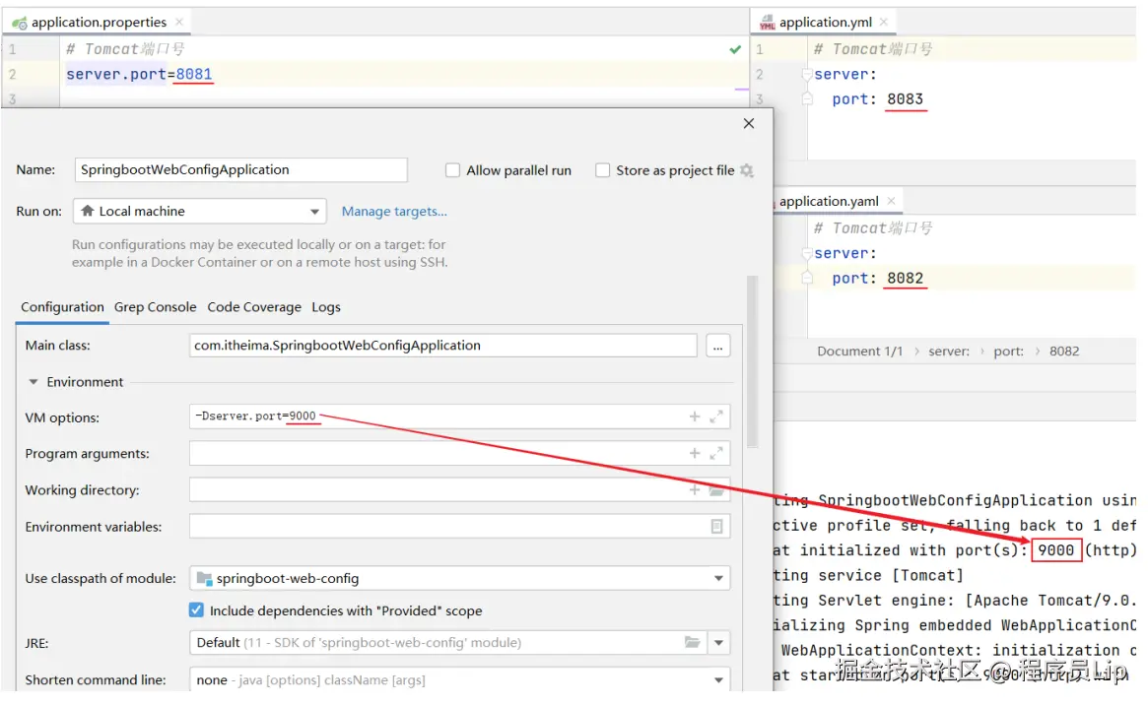Close the application.properties tab

179,22
